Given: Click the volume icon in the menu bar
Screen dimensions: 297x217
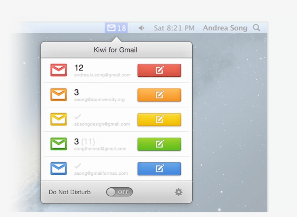Looking at the screenshot, I should pyautogui.click(x=141, y=27).
